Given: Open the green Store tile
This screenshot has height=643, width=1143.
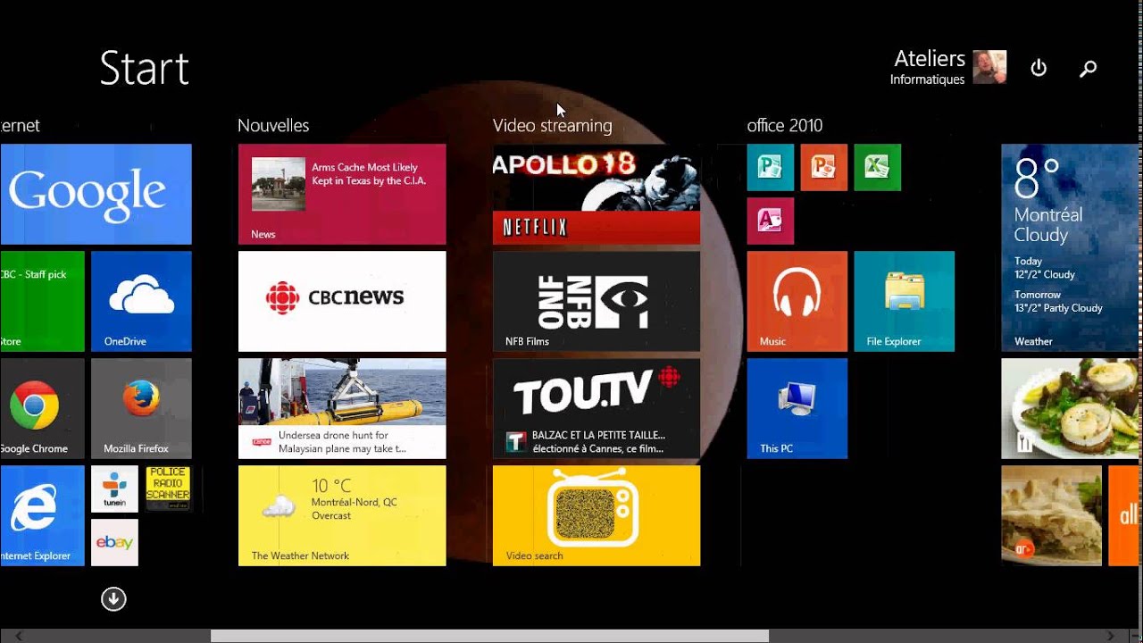Looking at the screenshot, I should point(42,301).
